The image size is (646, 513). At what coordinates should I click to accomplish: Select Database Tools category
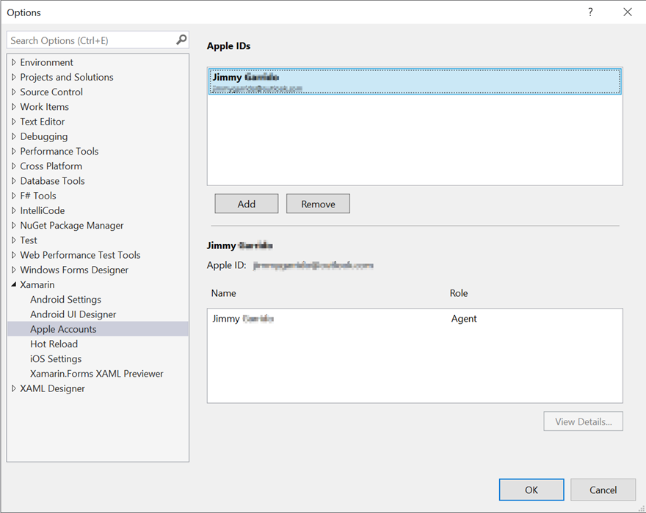coord(52,180)
